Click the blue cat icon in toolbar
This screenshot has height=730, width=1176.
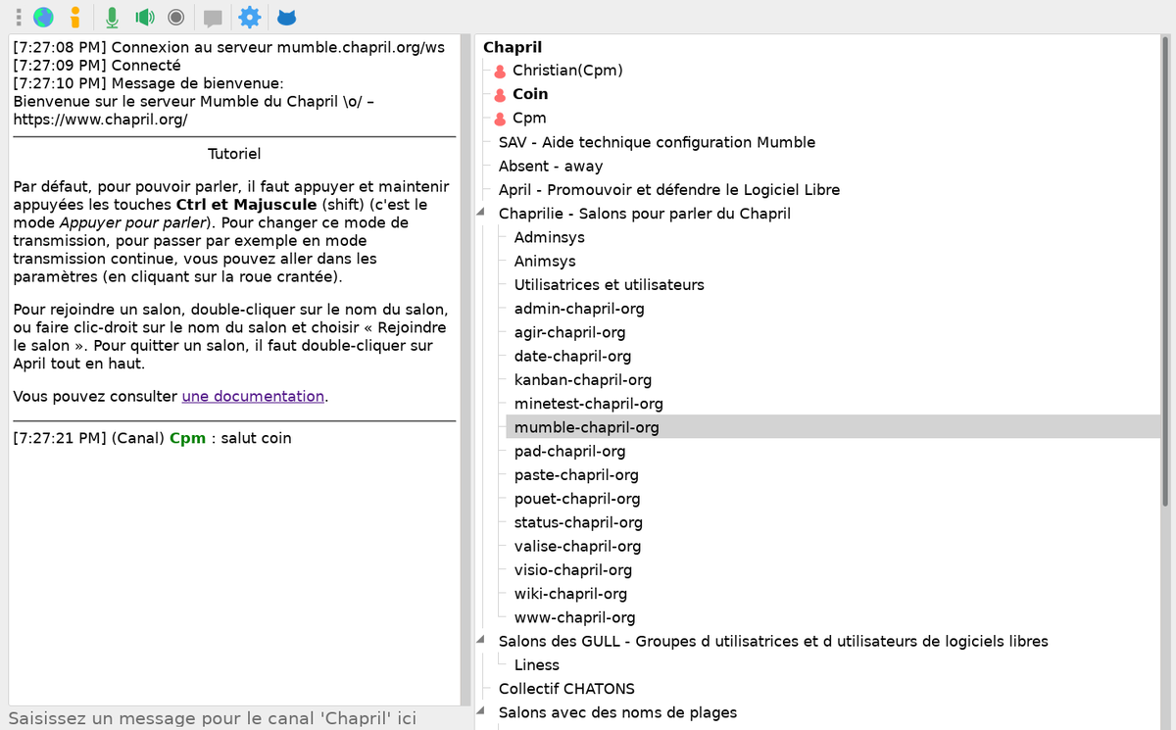(287, 17)
